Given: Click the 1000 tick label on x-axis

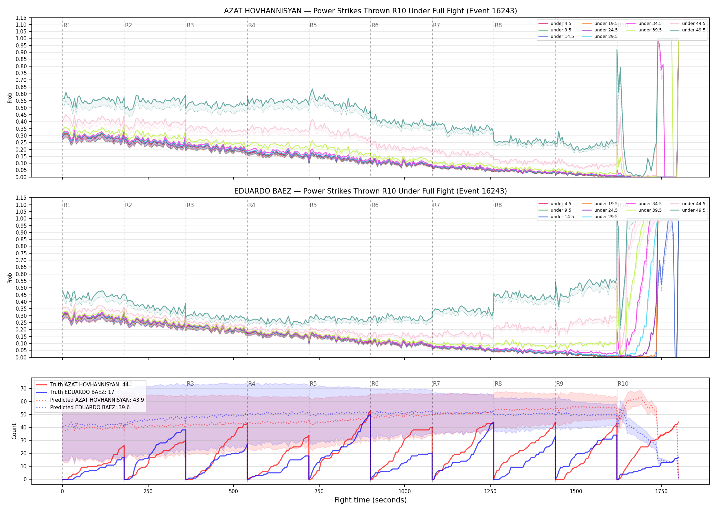Looking at the screenshot, I should pos(405,492).
